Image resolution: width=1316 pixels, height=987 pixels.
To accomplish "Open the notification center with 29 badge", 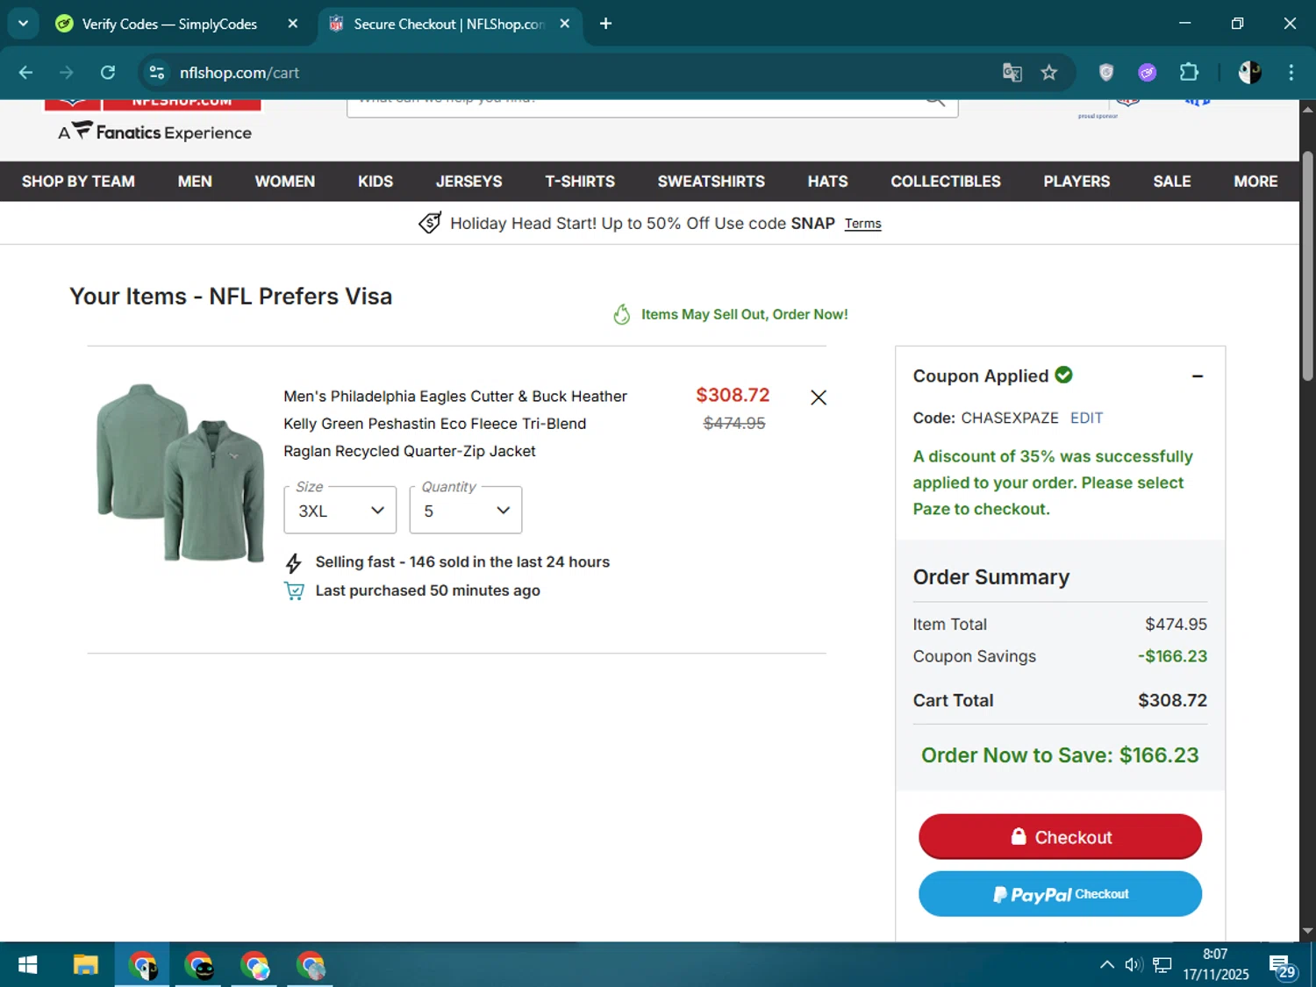I will tap(1282, 966).
